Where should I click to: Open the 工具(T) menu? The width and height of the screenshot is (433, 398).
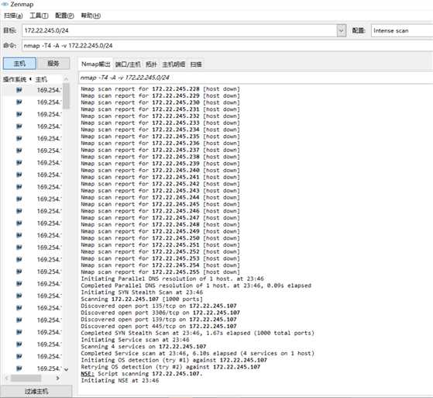tap(39, 16)
